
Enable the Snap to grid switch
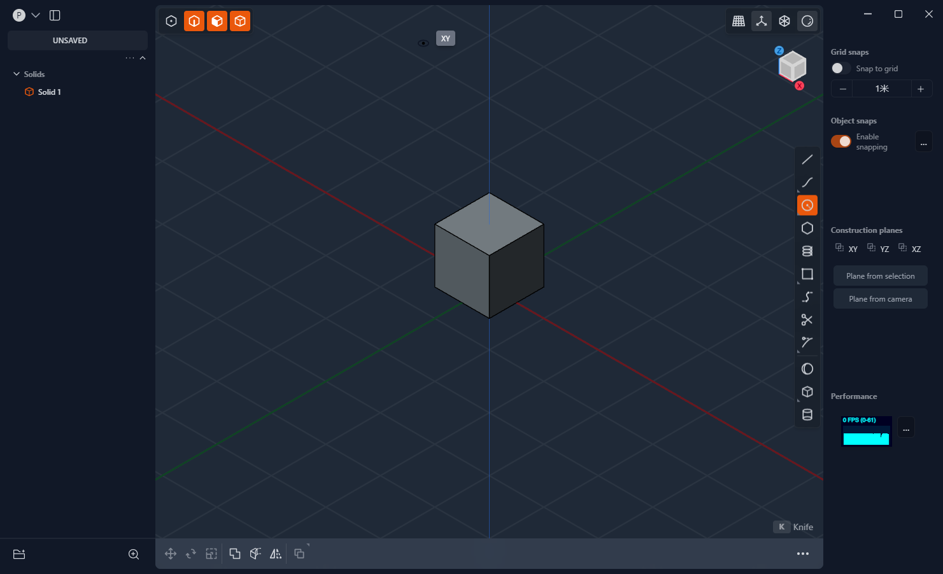point(840,68)
